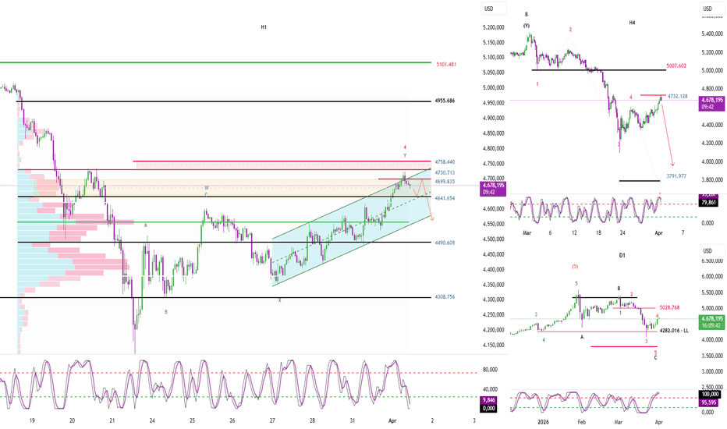This screenshot has height=429, width=727.
Task: Select the 4758.440 price level label
Action: pyautogui.click(x=445, y=162)
